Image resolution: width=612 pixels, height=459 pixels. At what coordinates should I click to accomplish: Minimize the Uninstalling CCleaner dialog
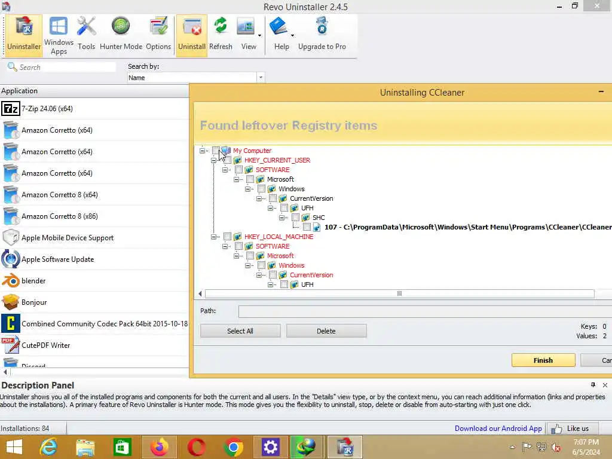coord(601,91)
